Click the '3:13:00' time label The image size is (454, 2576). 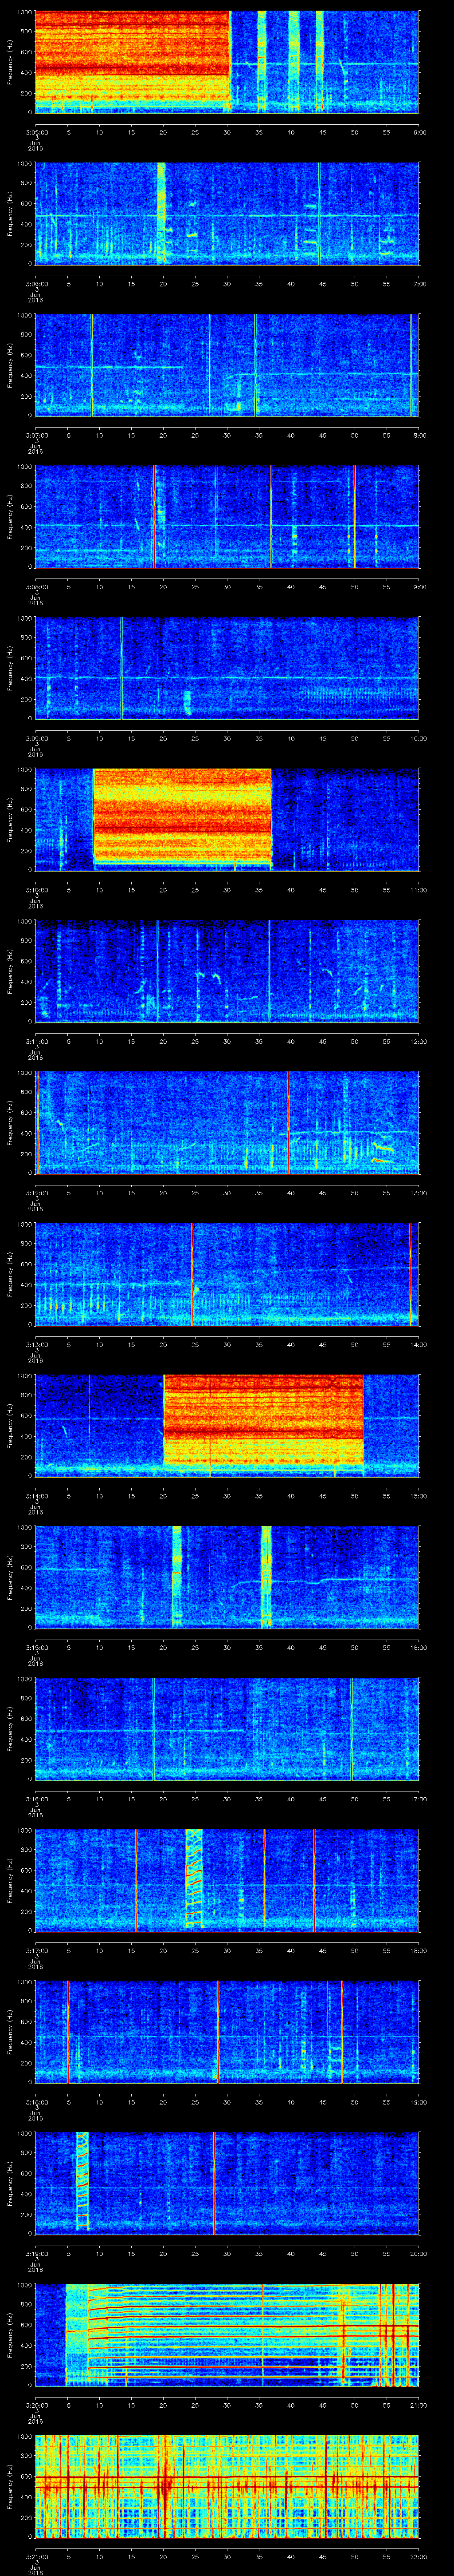pos(36,1345)
